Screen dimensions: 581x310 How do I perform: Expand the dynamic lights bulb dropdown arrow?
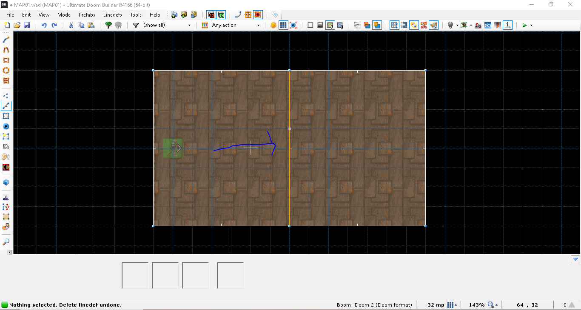457,25
